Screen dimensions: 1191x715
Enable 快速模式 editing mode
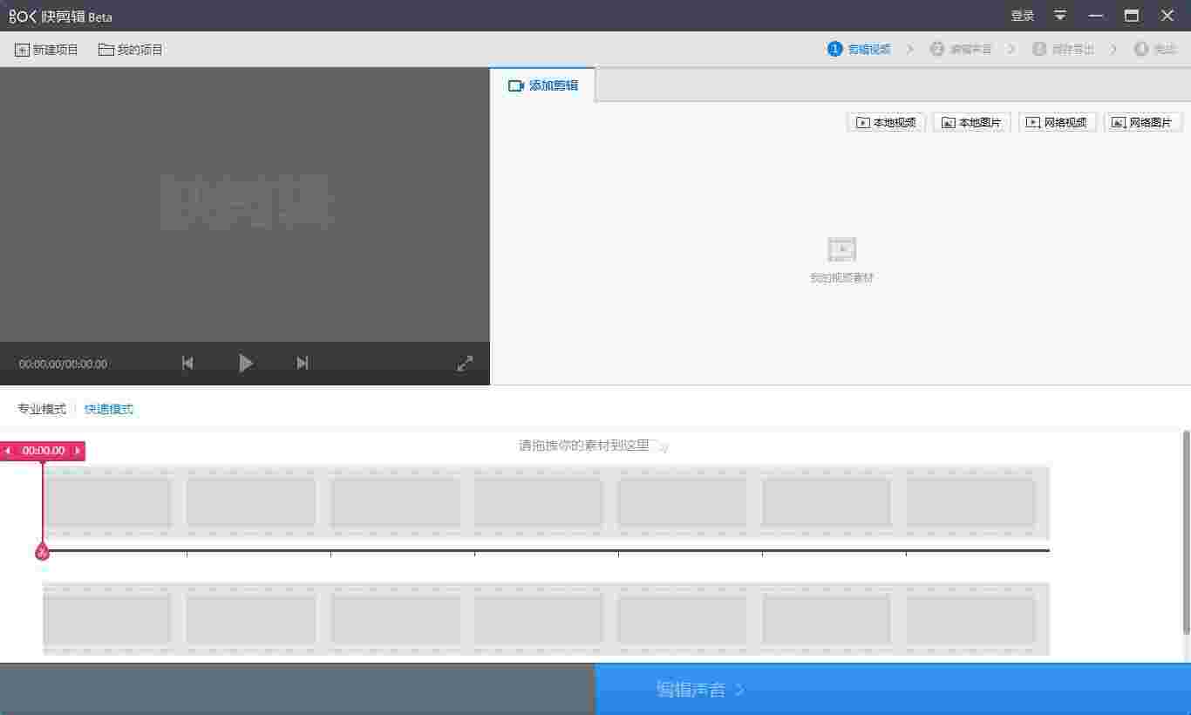[x=109, y=409]
